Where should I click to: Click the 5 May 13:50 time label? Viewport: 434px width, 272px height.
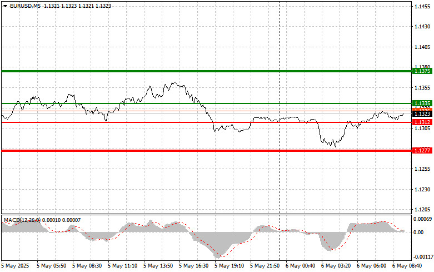(158, 266)
